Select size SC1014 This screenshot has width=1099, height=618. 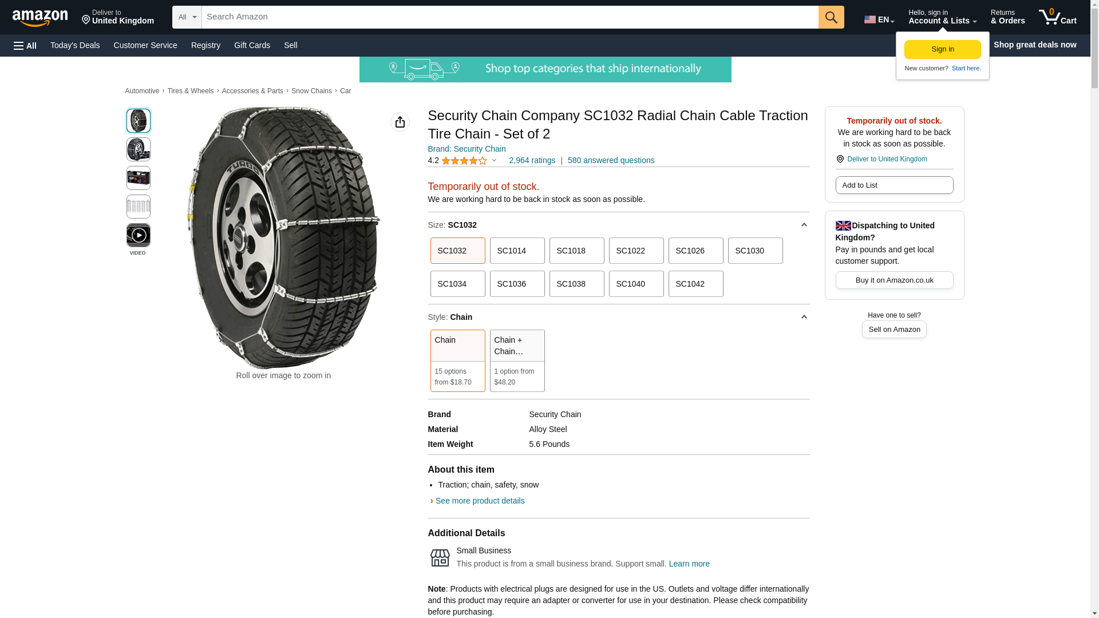(x=516, y=251)
